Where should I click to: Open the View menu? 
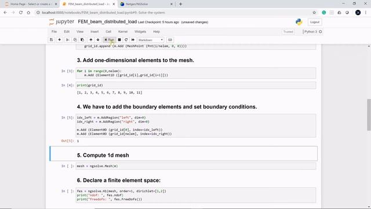[80, 31]
